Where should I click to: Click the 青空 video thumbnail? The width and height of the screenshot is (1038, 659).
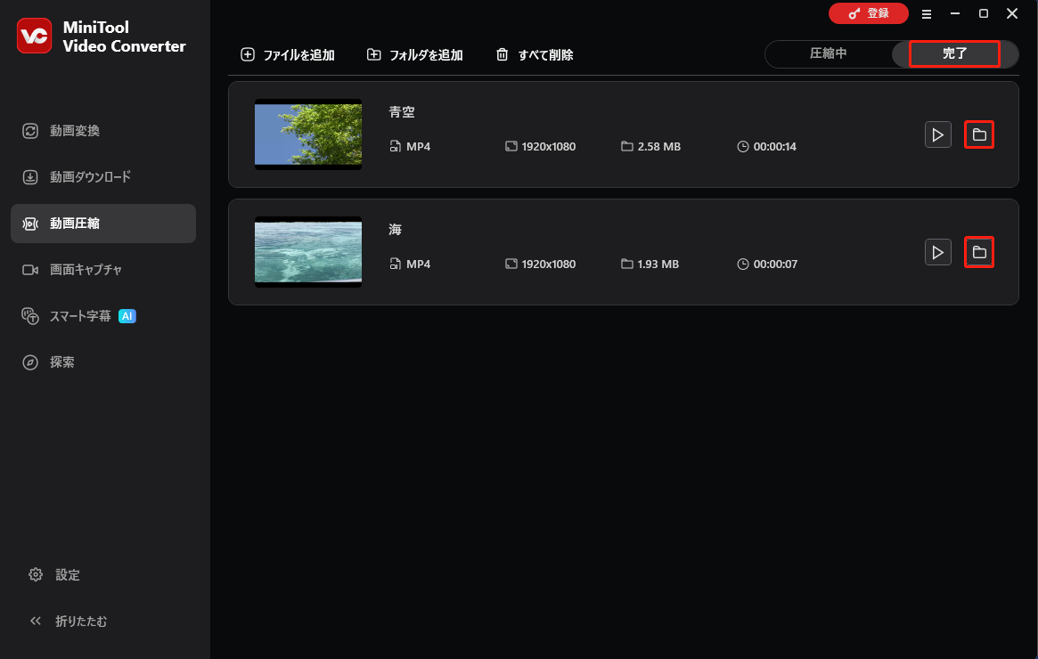[x=307, y=134]
